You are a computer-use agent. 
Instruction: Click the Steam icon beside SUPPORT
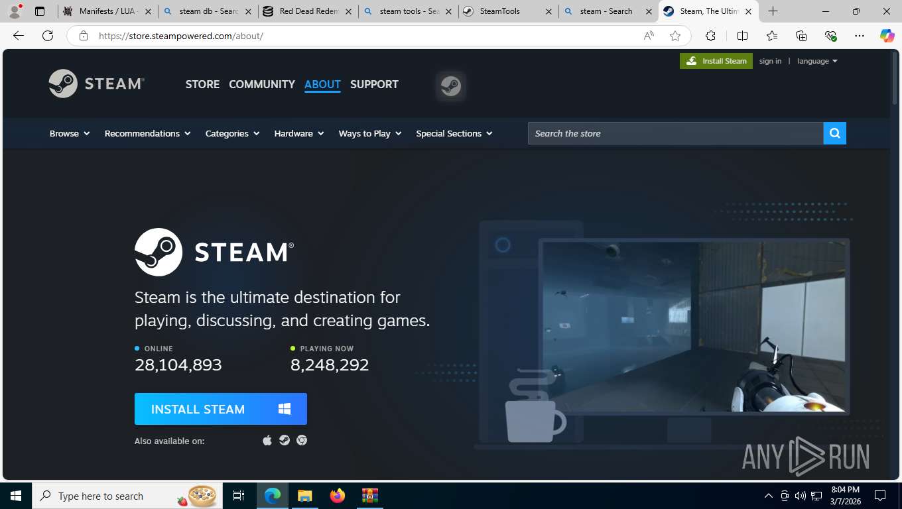point(451,85)
